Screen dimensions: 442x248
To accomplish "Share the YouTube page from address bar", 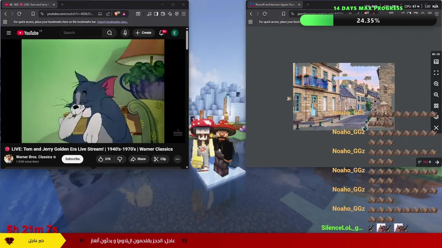I will (x=108, y=14).
